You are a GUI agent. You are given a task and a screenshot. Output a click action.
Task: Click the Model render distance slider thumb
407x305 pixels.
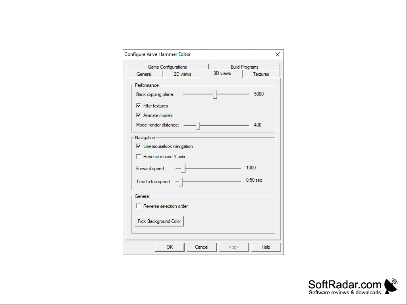[198, 125]
